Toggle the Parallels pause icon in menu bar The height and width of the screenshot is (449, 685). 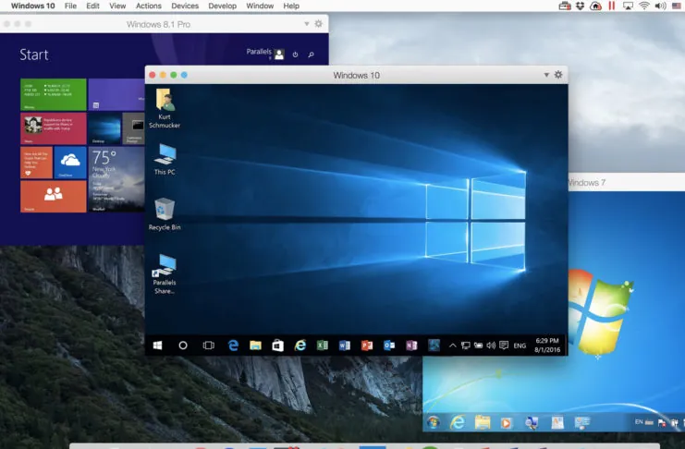pyautogui.click(x=611, y=6)
